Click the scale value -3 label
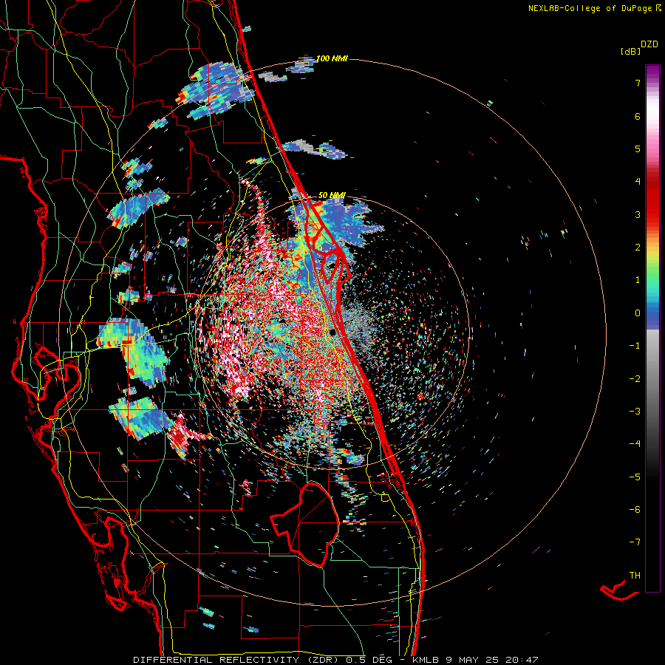 (635, 412)
